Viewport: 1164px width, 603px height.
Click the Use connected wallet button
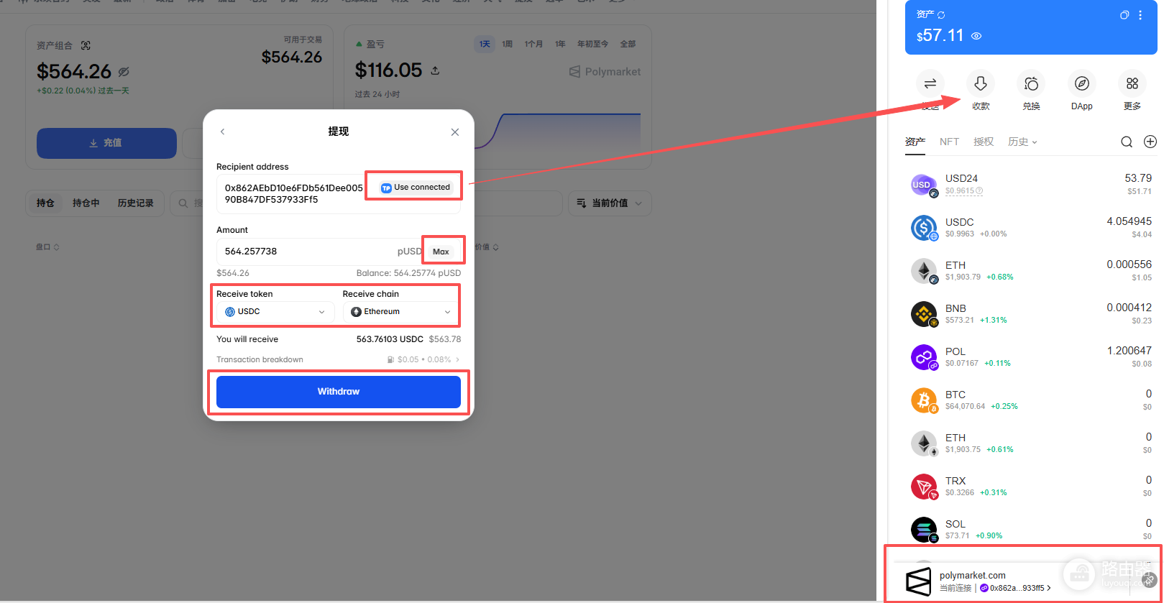coord(416,188)
